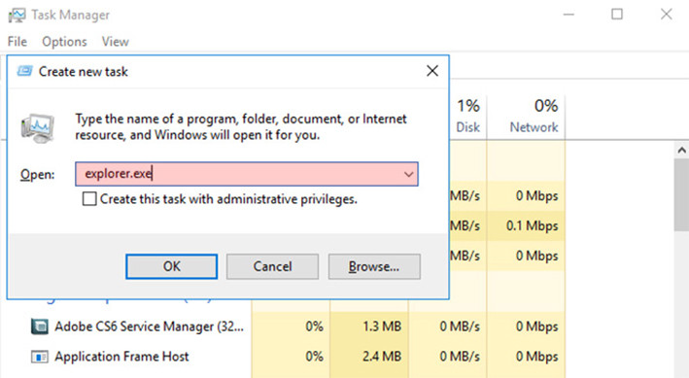Click the 1.3 MB memory value

(x=381, y=326)
